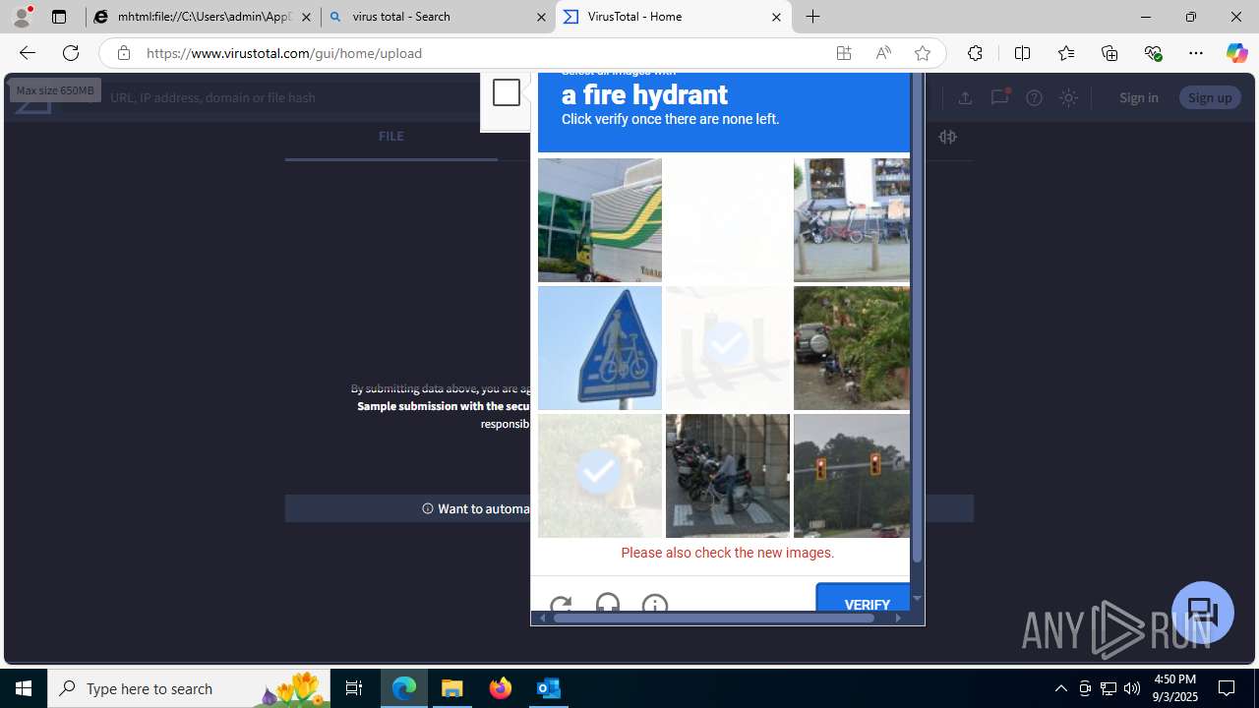Image resolution: width=1259 pixels, height=708 pixels.
Task: Activate Read aloud icon
Action: point(883,53)
